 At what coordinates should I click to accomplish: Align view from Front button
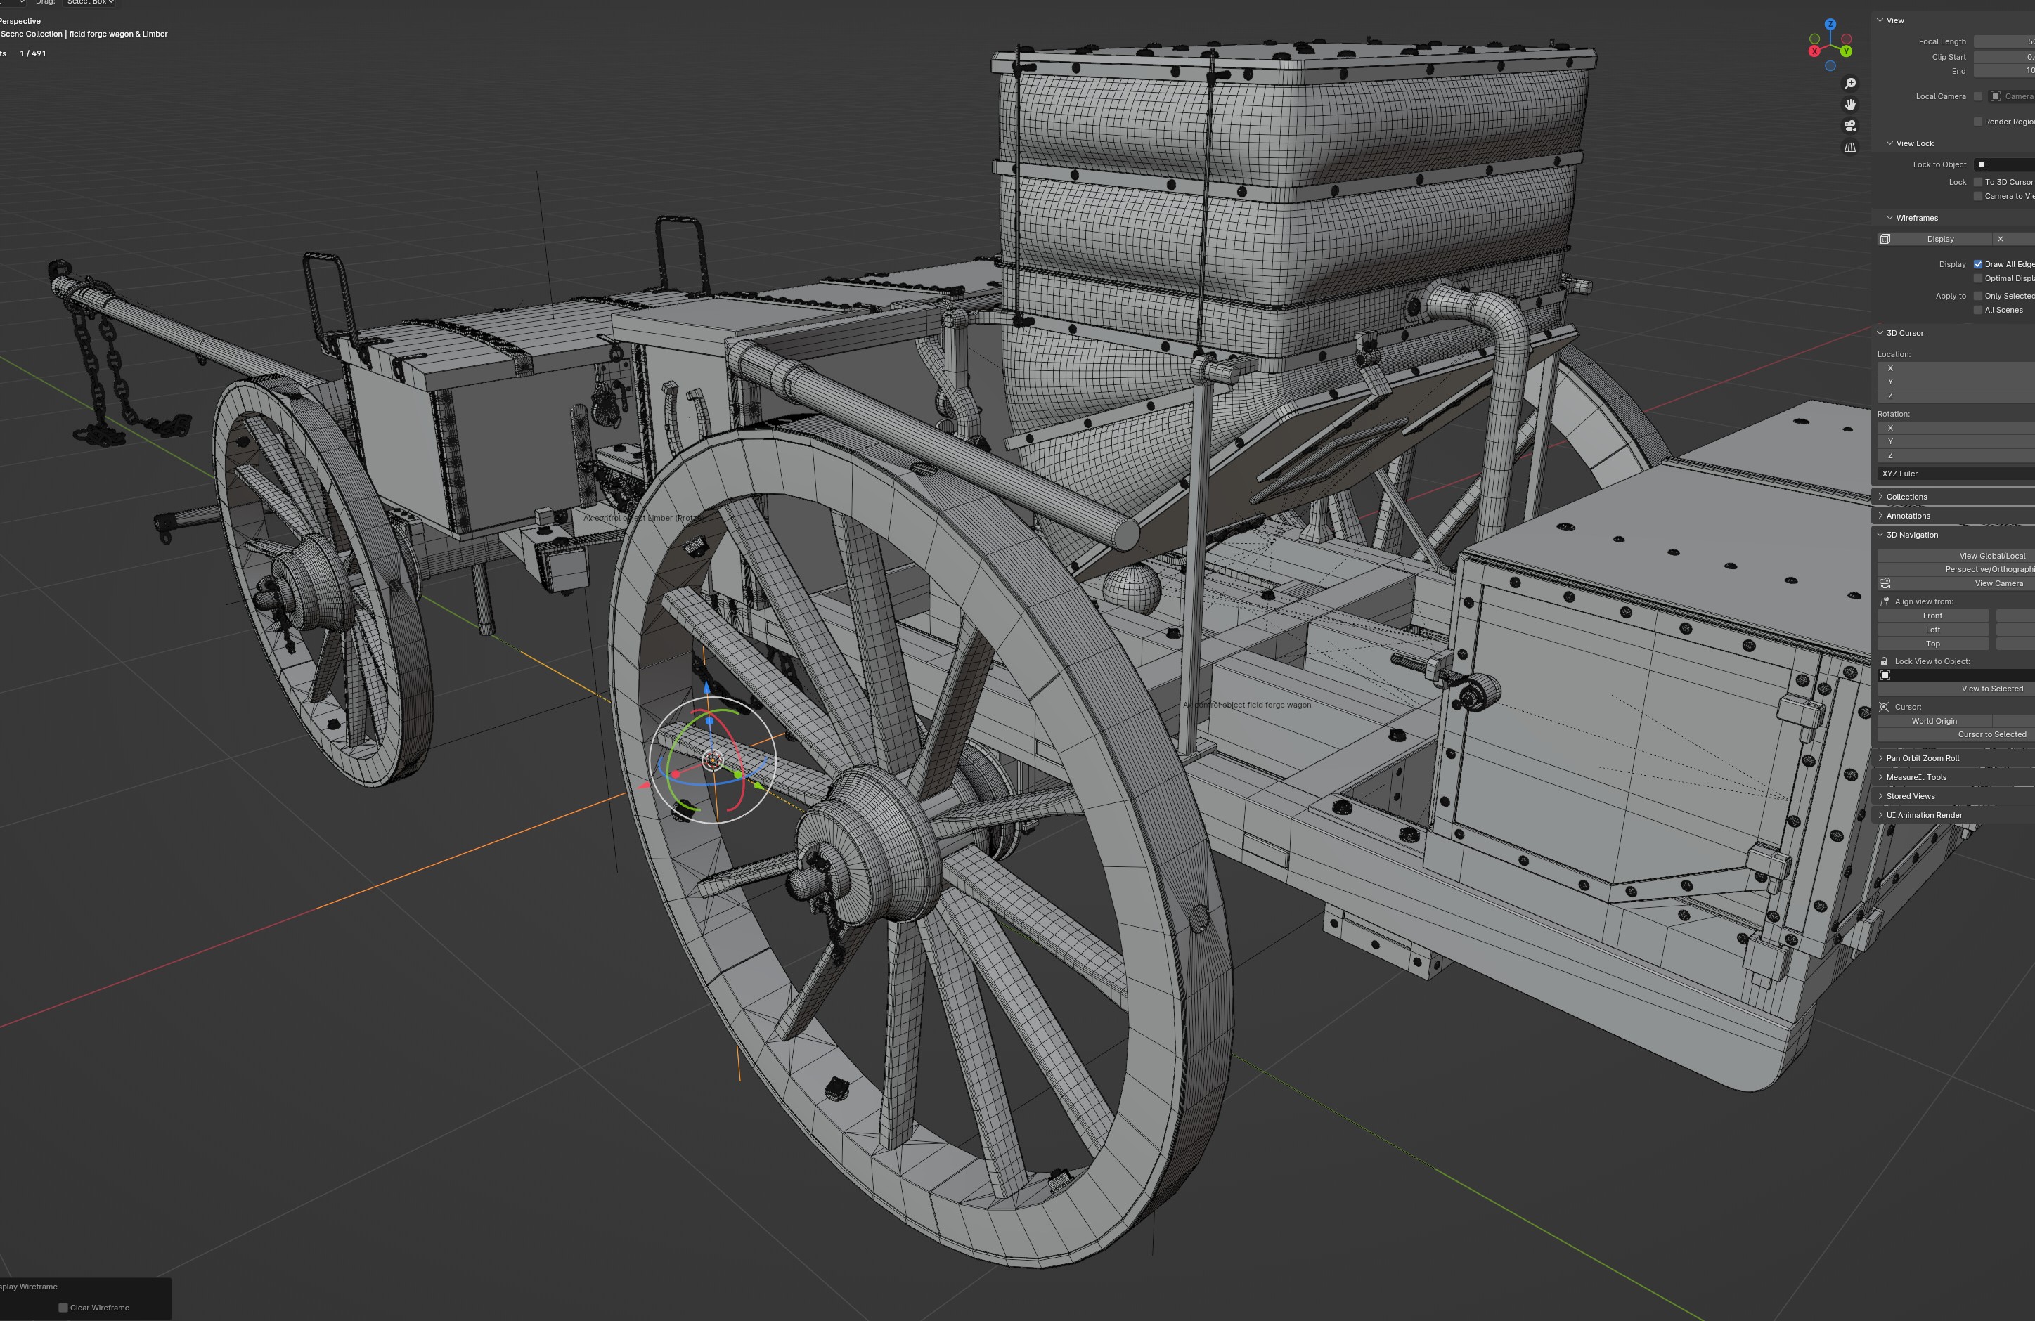(x=1932, y=616)
